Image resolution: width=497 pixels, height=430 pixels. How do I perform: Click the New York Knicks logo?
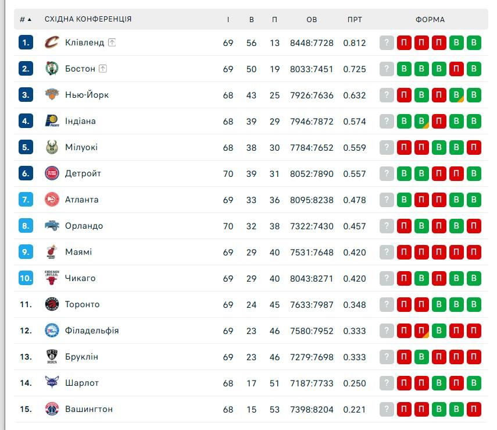coord(52,95)
